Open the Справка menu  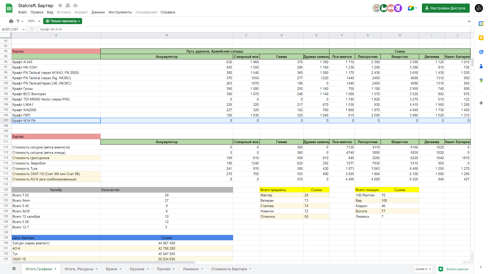[168, 12]
